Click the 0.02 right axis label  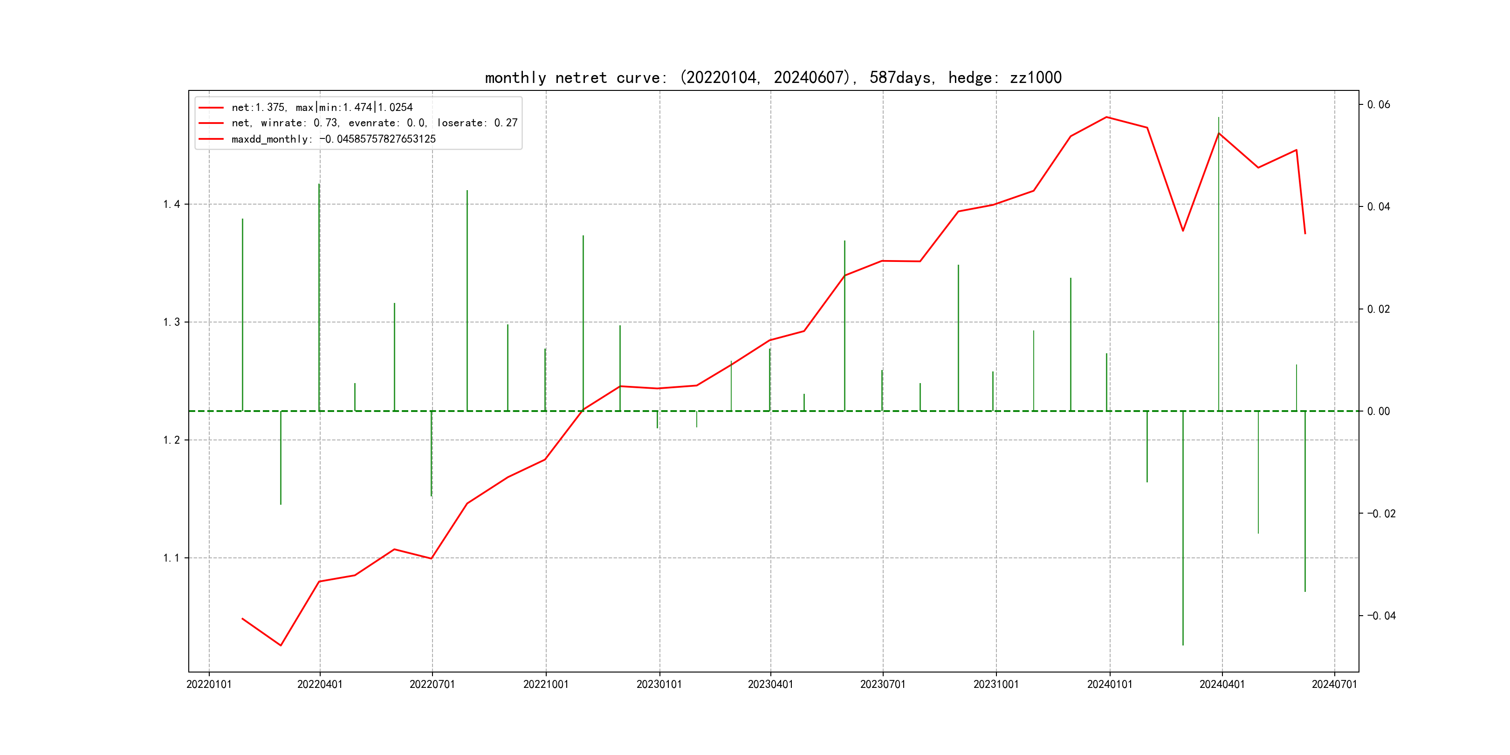click(x=1378, y=309)
